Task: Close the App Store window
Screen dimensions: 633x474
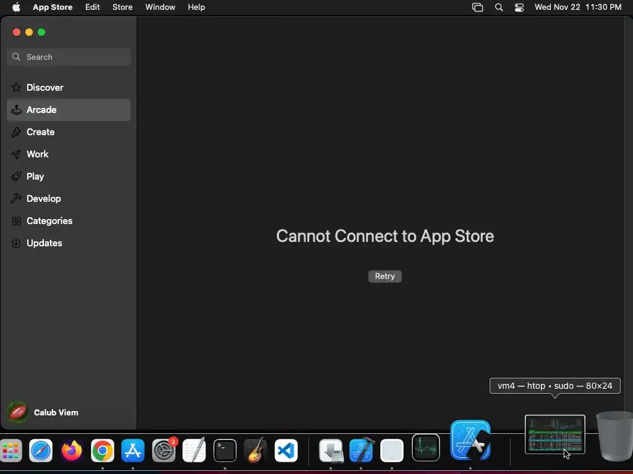Action: coord(17,32)
